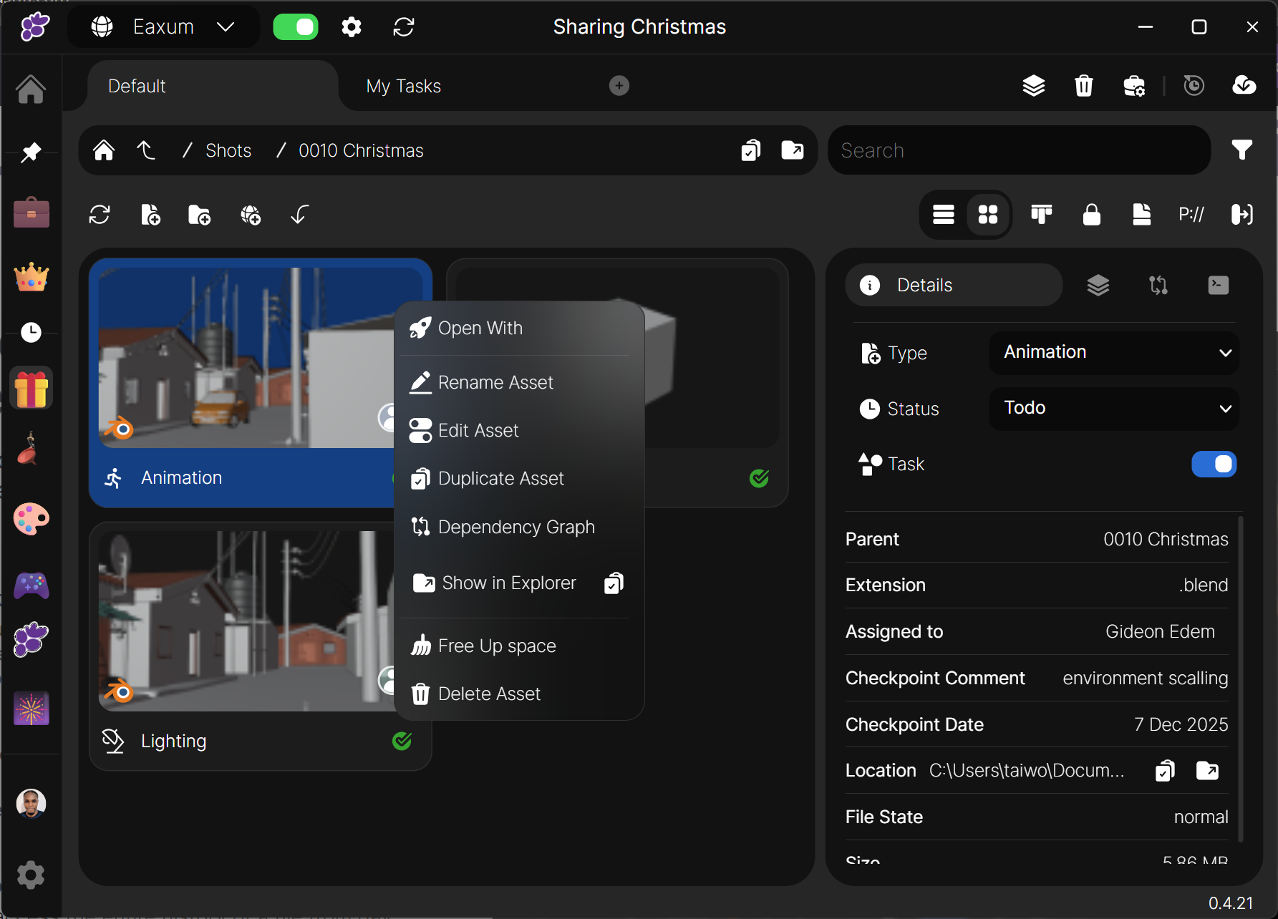Switch to grid view layout
The height and width of the screenshot is (919, 1278).
point(988,215)
